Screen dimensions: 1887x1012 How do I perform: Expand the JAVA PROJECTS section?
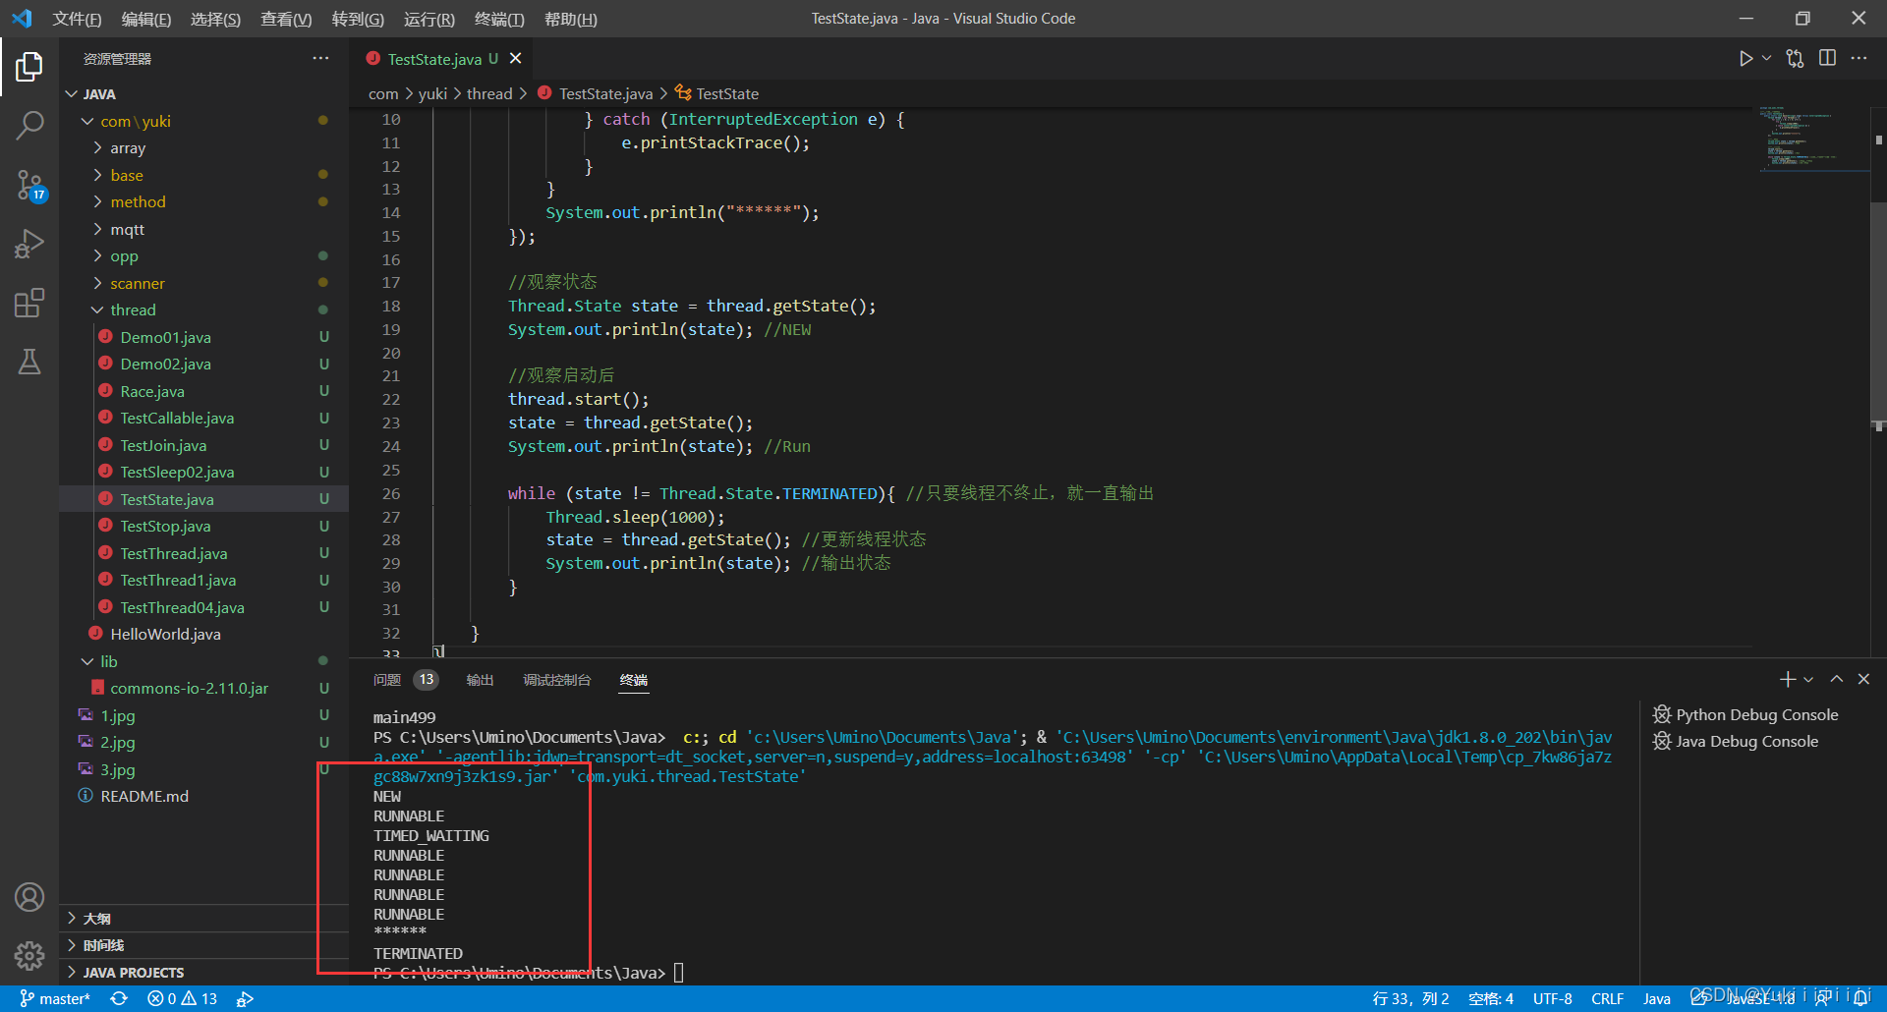(203, 972)
